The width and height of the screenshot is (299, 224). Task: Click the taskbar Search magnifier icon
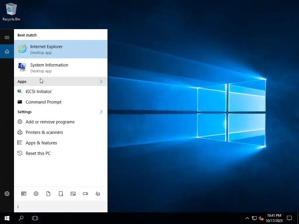point(21,218)
